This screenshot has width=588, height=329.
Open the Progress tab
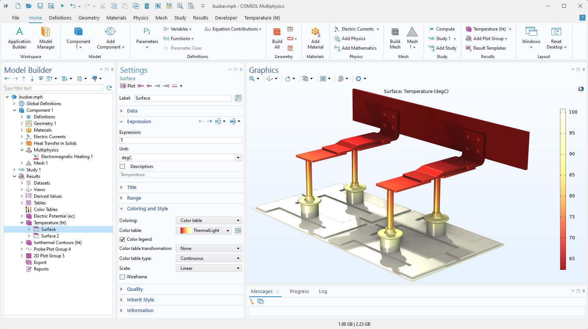pos(299,292)
